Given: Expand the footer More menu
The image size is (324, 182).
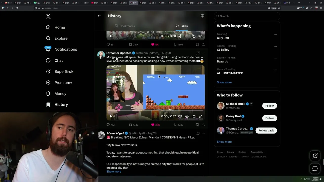Looking at the screenshot, I should 245,157.
